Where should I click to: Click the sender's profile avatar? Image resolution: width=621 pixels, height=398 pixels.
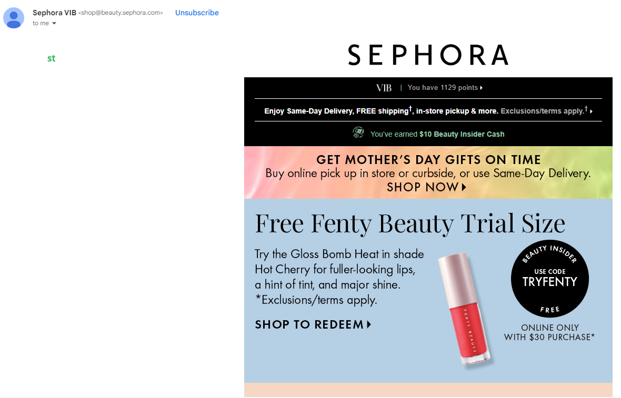pyautogui.click(x=14, y=18)
